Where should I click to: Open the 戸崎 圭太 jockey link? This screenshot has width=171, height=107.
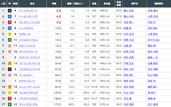click(129, 63)
